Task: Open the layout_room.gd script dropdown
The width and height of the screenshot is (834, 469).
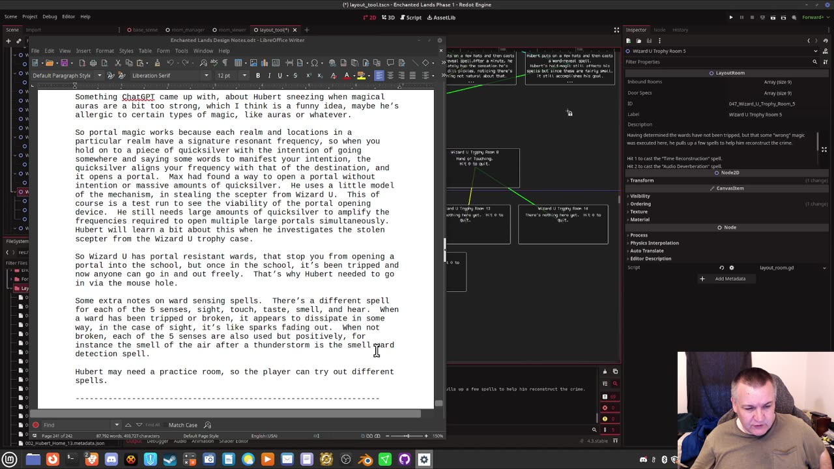Action: point(824,268)
